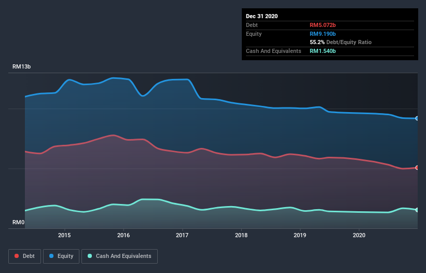
Task: Click the RM0 y-axis label
Action: (19, 222)
